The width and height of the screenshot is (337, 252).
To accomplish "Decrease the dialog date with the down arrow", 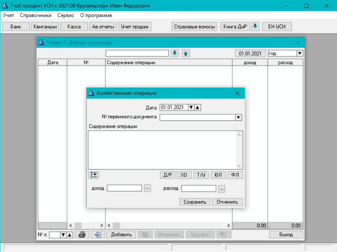I will point(191,108).
